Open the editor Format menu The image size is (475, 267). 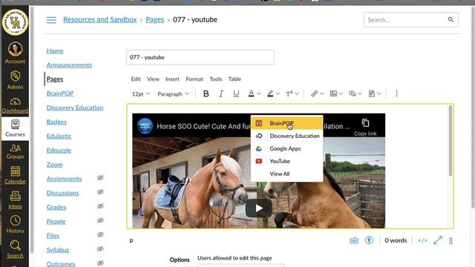[194, 79]
